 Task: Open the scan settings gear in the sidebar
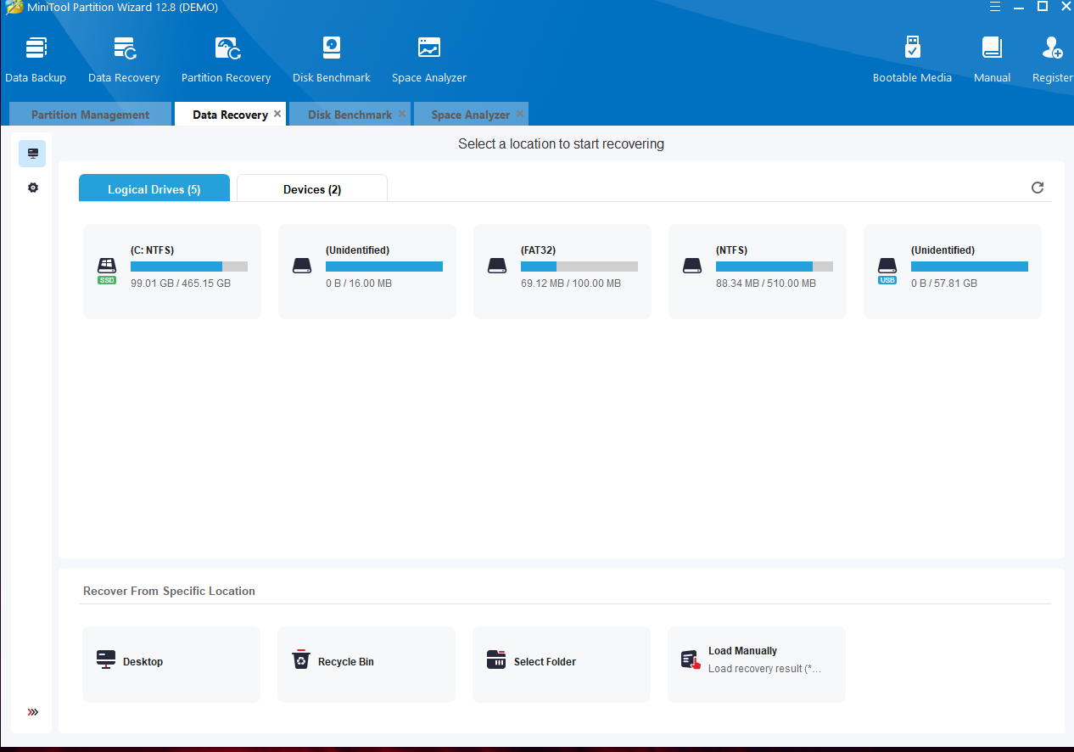coord(33,188)
